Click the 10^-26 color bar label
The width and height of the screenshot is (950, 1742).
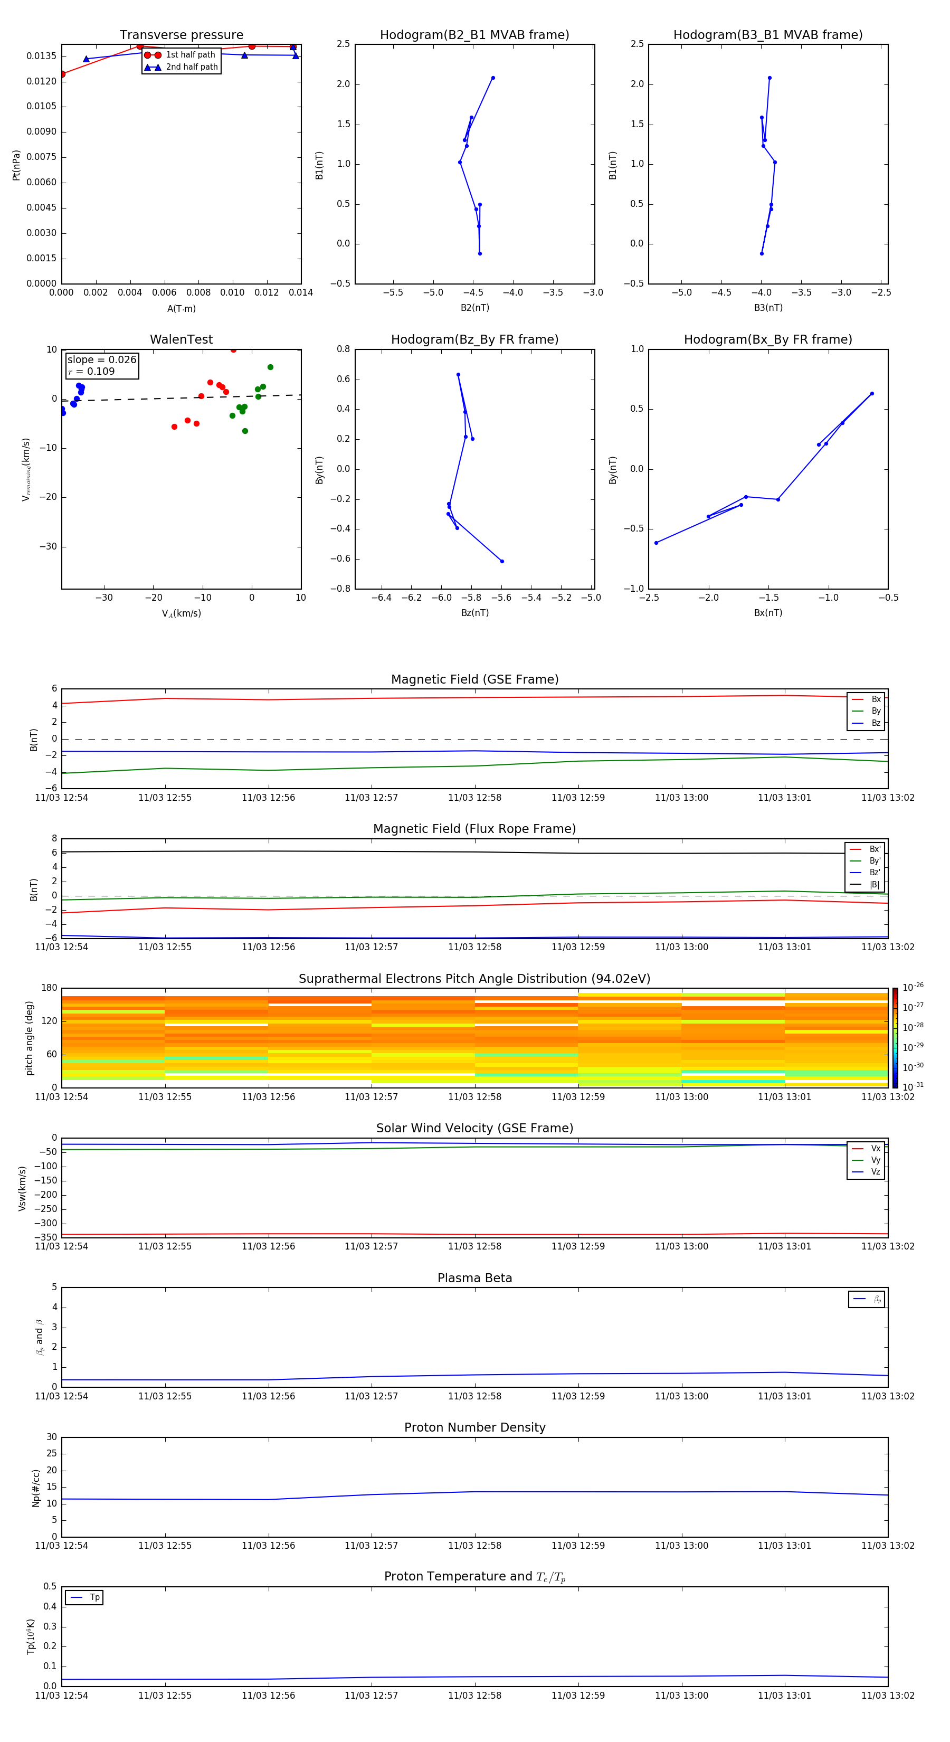(914, 987)
